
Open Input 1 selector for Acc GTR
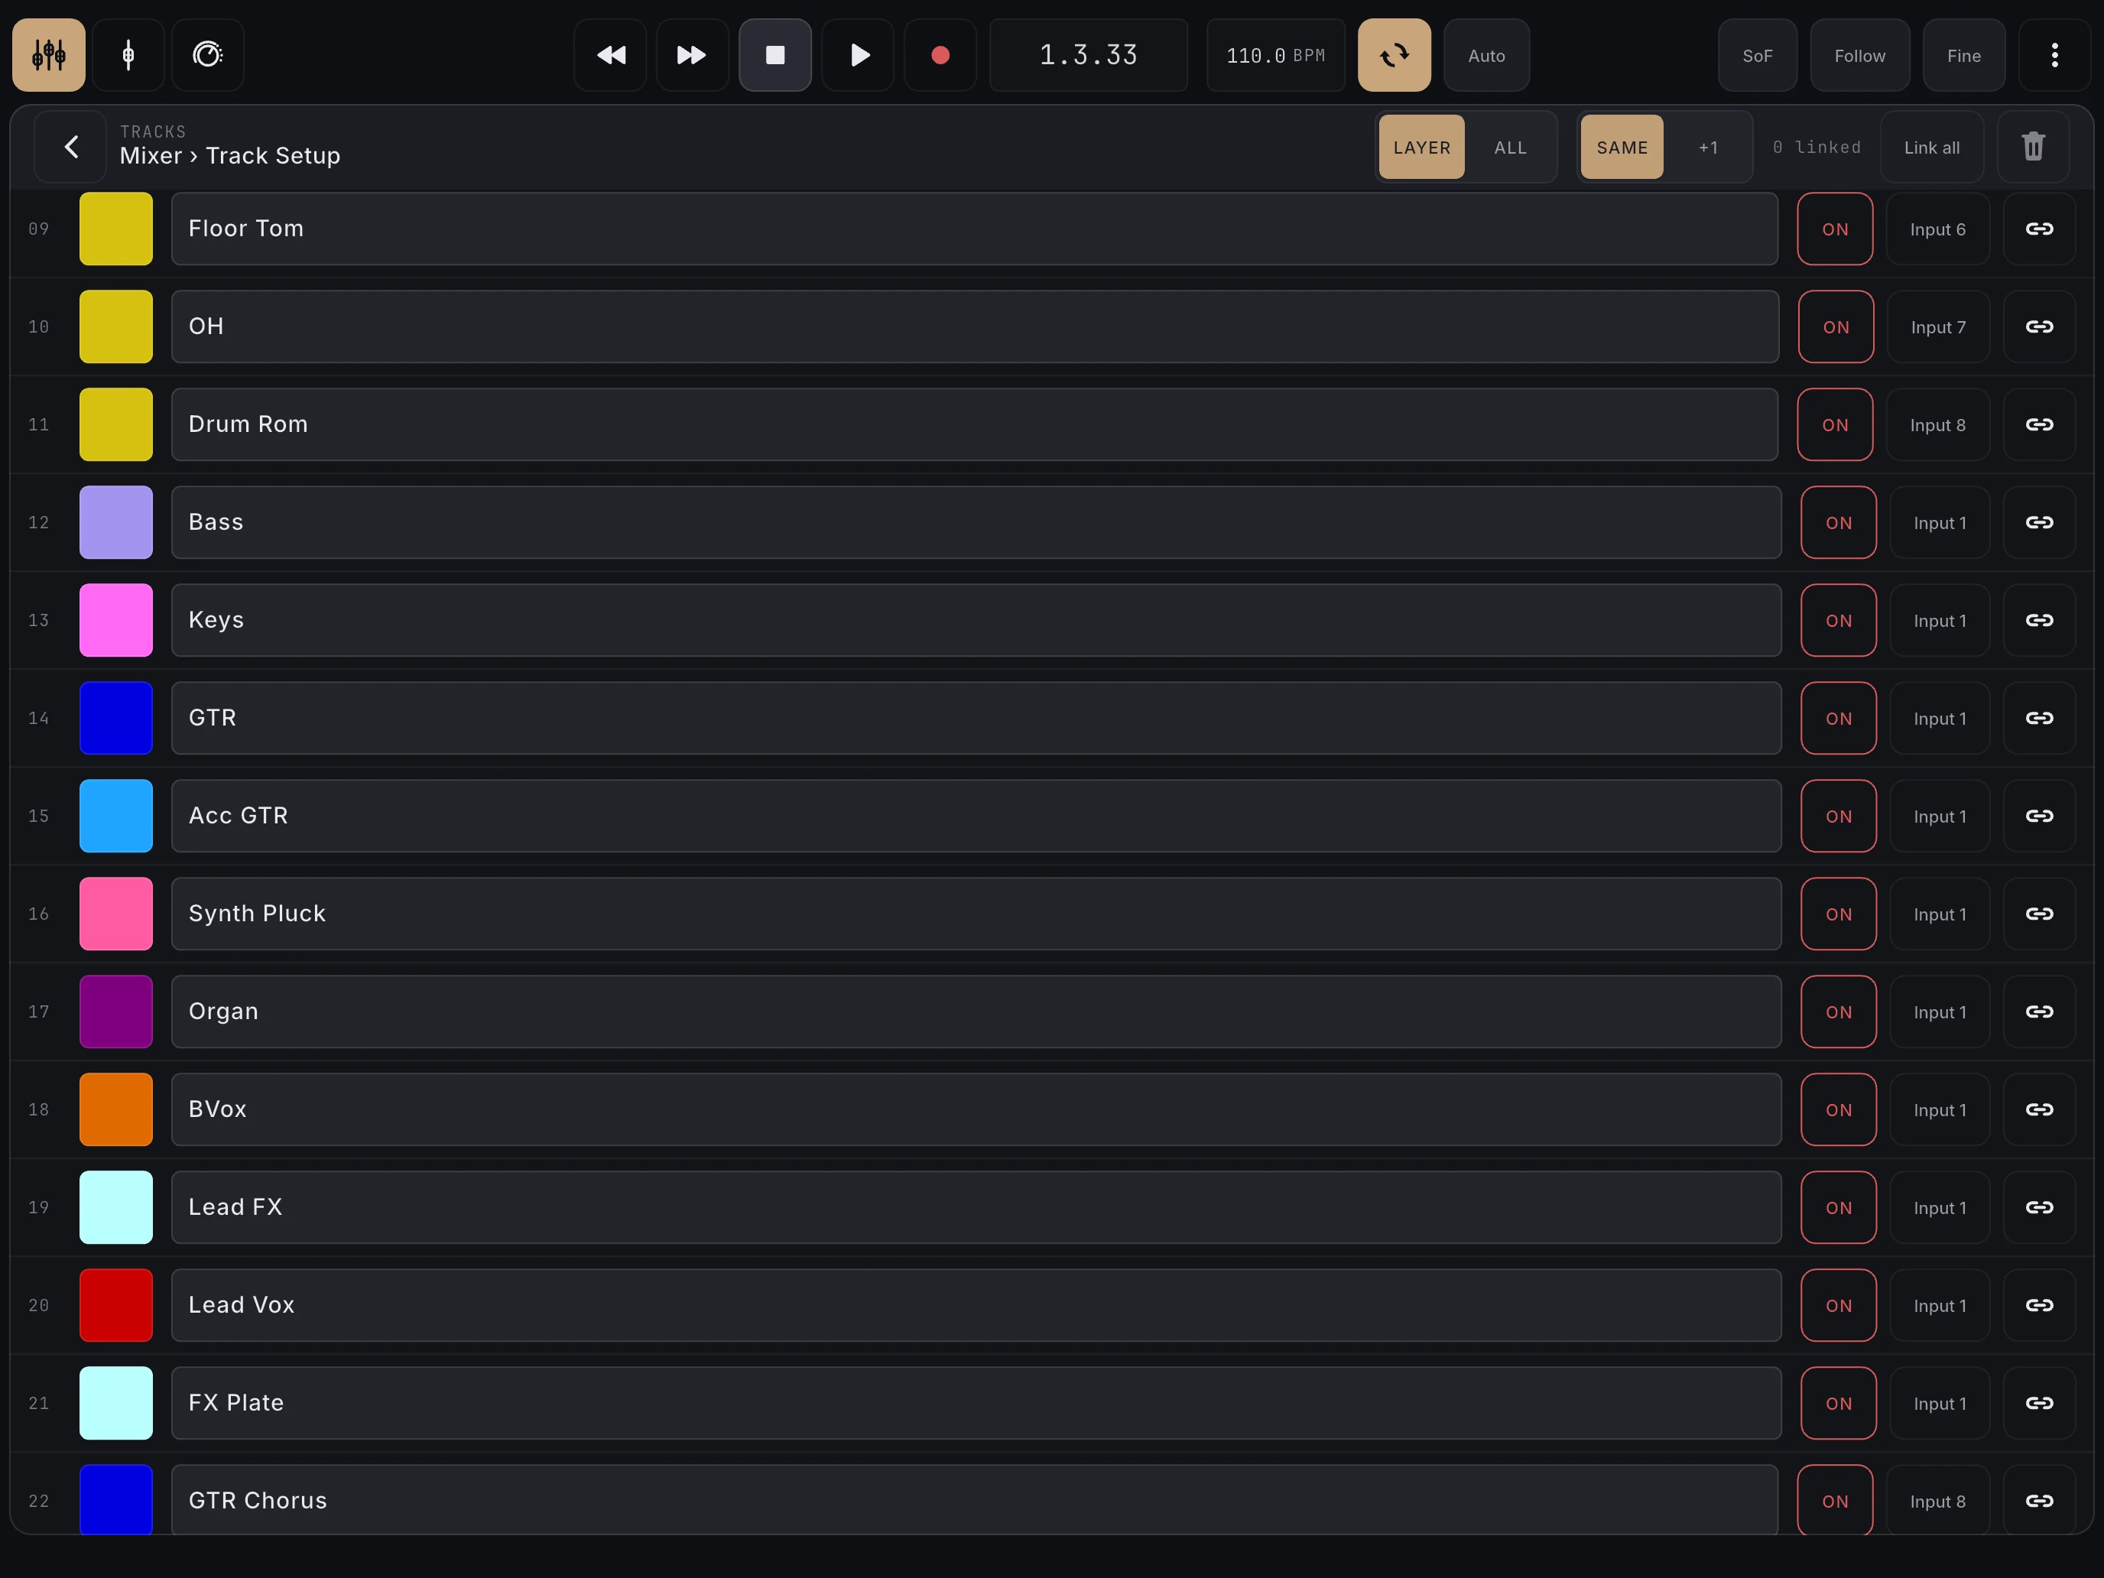[1940, 816]
